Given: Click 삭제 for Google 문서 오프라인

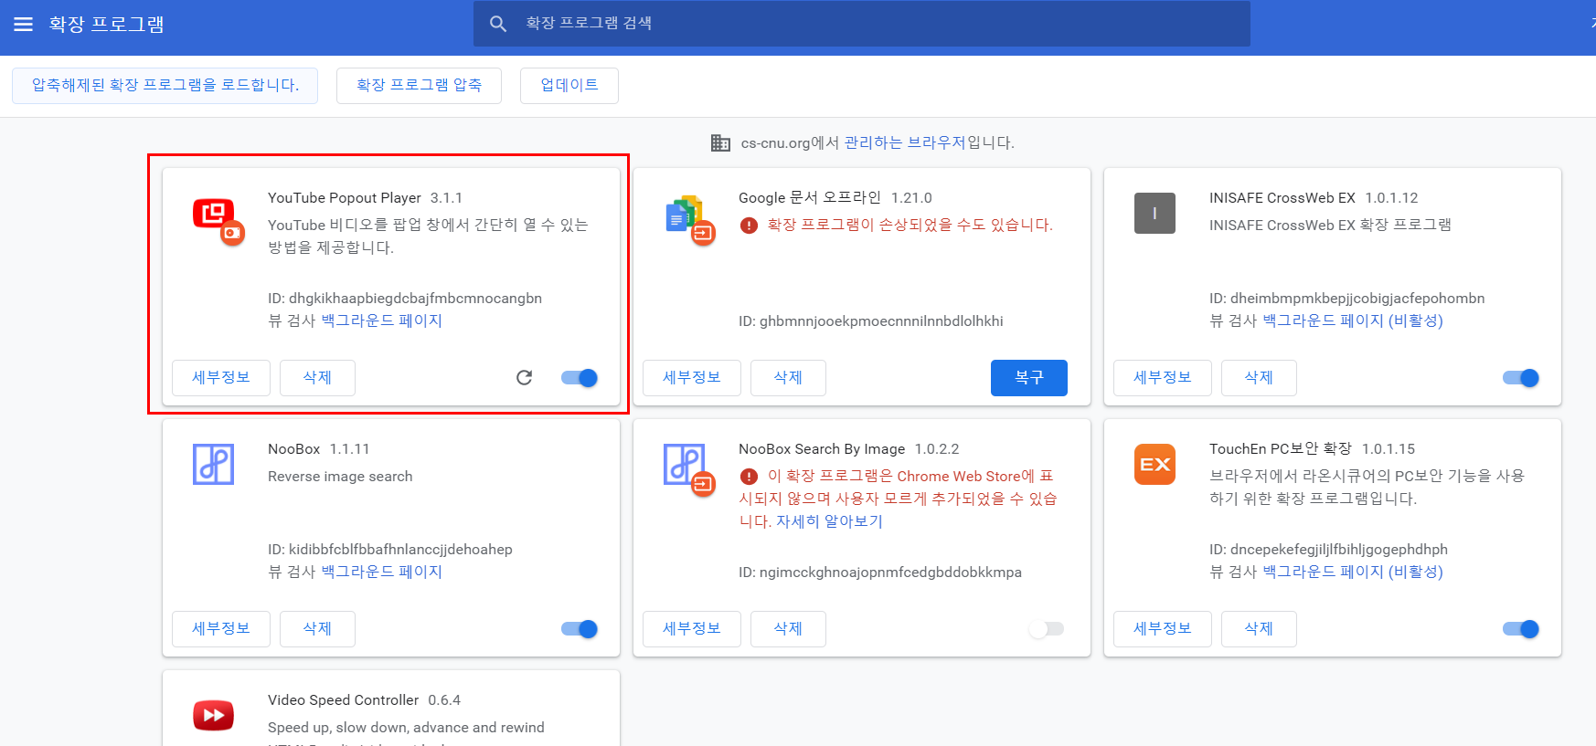Looking at the screenshot, I should coord(788,378).
